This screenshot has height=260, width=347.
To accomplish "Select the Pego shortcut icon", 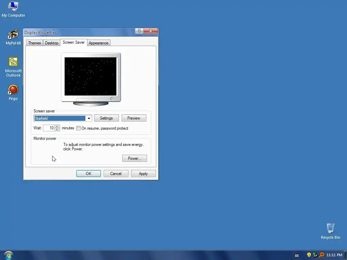I will click(x=13, y=92).
